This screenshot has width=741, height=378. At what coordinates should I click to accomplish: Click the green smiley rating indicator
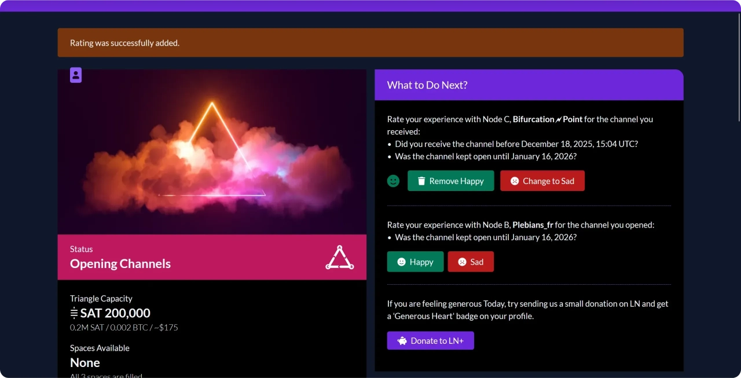(x=393, y=181)
